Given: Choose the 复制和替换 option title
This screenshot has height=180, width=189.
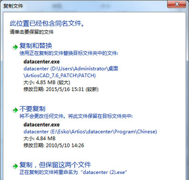Looking at the screenshot, I should (36, 45).
